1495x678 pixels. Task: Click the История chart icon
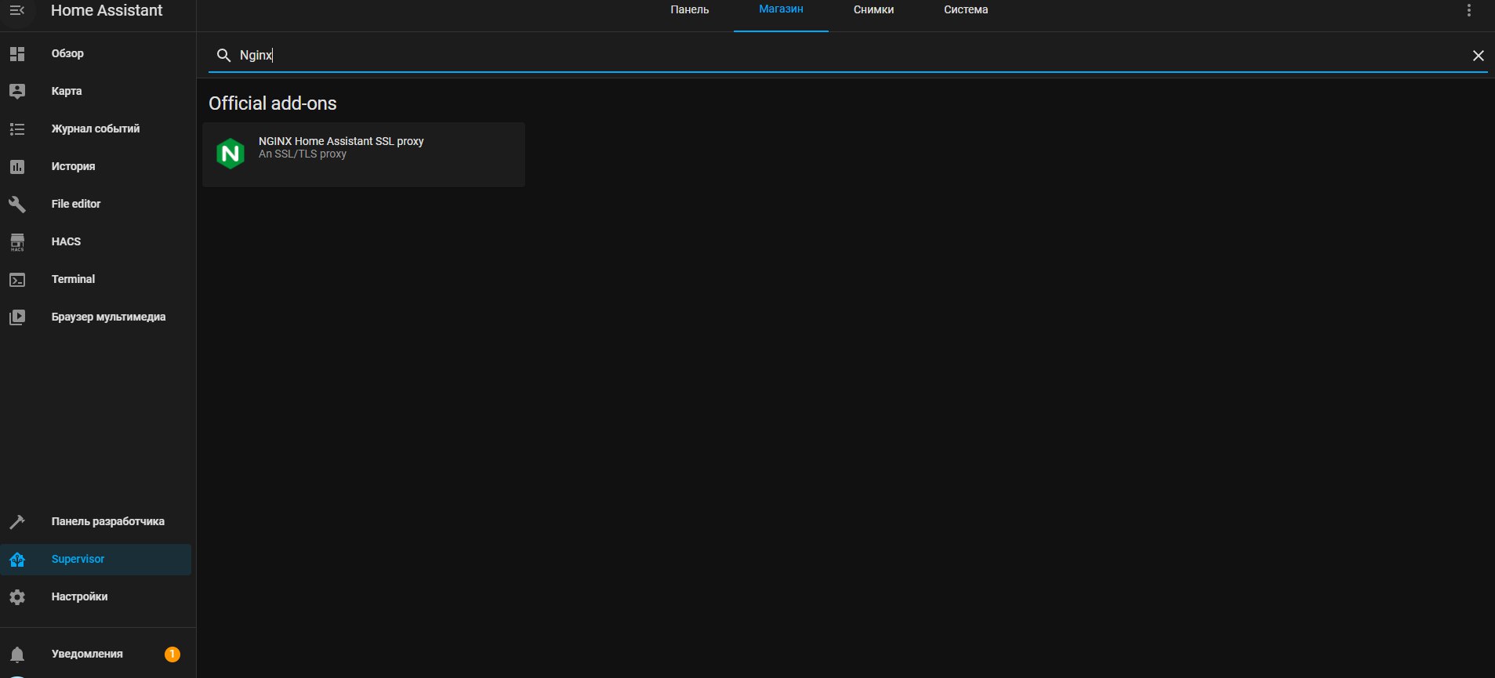tap(17, 166)
